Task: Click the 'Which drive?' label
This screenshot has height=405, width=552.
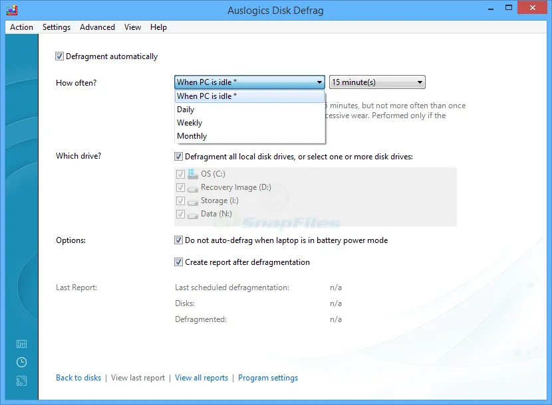Action: pos(78,156)
